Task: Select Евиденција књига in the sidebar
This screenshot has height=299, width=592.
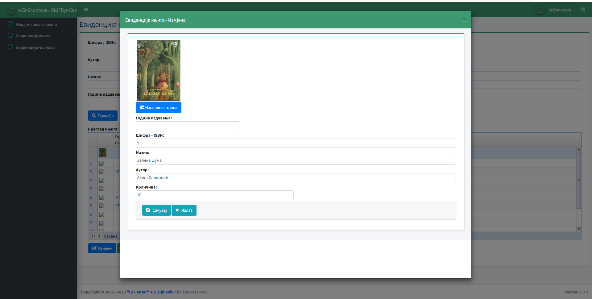Action: 33,36
